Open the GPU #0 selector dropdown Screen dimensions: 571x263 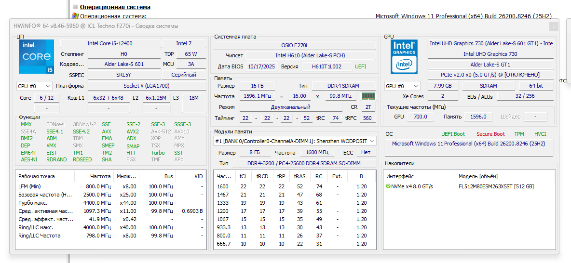[402, 86]
